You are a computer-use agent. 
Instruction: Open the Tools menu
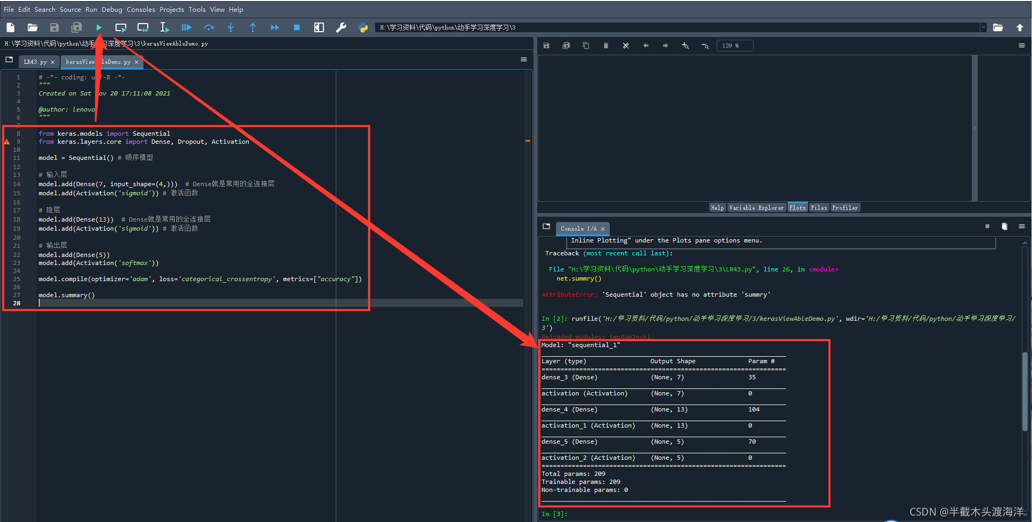(x=197, y=9)
